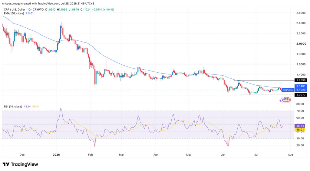This screenshot has height=171, width=310.
Task: Click the Apr label on time axis
Action: click(x=156, y=155)
